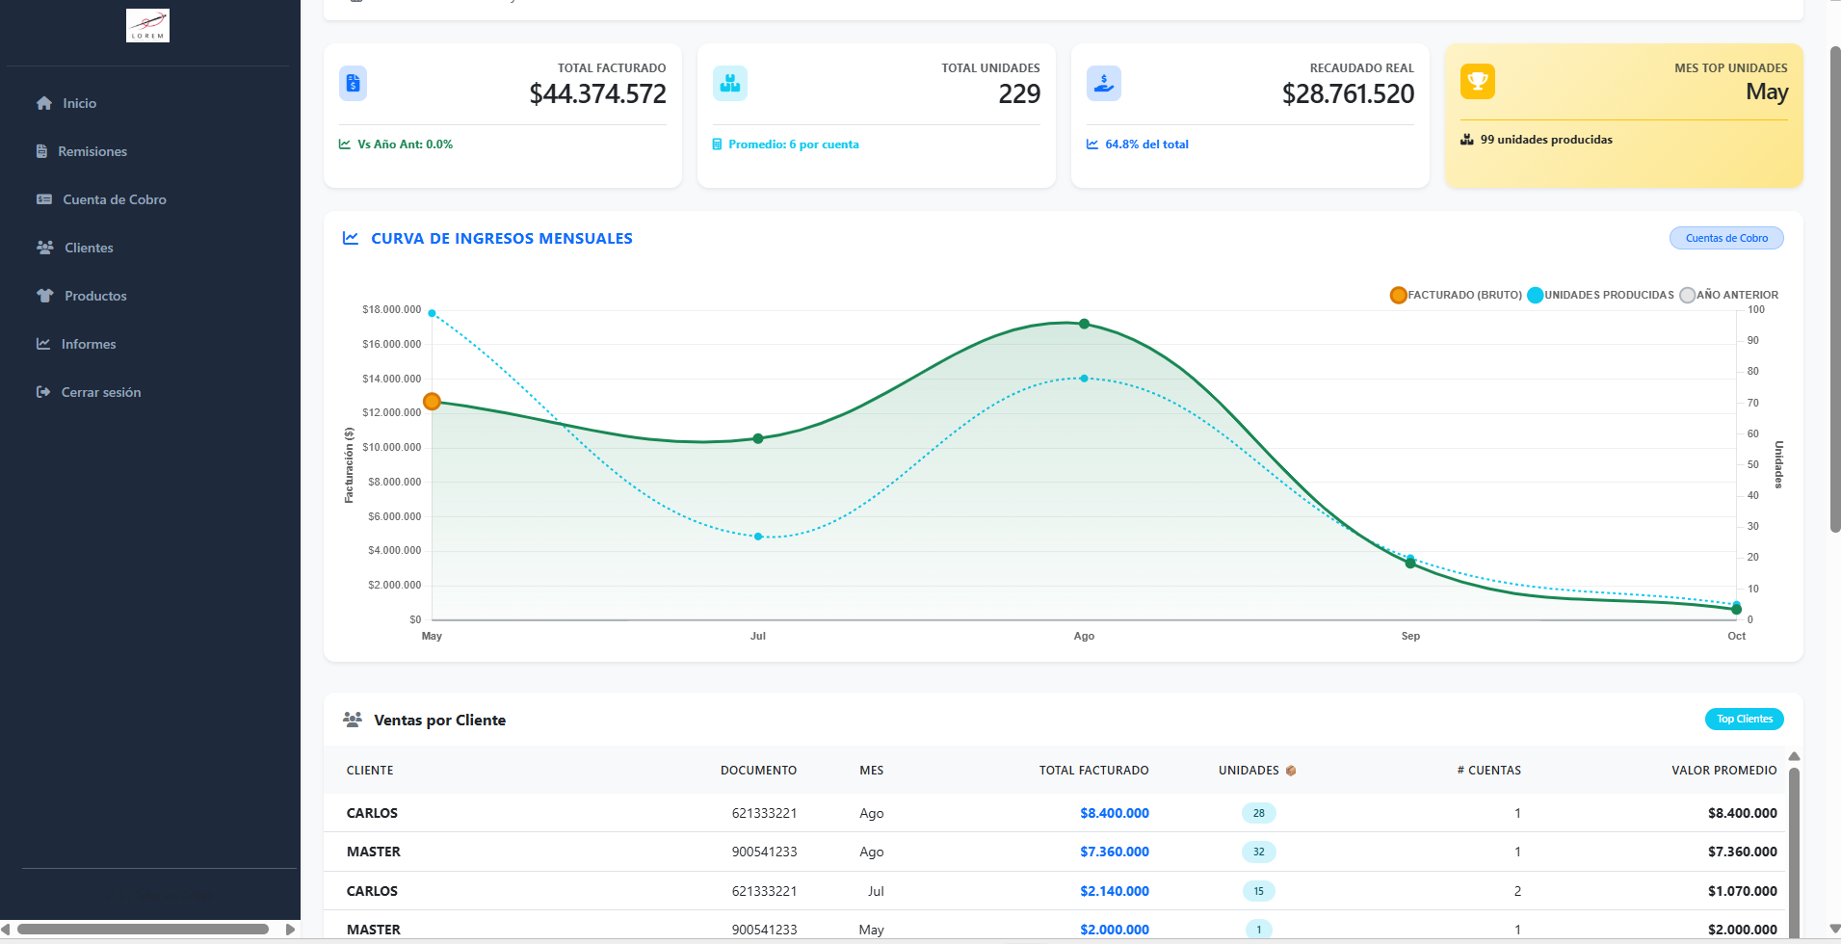Click the people icon beside Ventas por Cliente

pyautogui.click(x=353, y=720)
